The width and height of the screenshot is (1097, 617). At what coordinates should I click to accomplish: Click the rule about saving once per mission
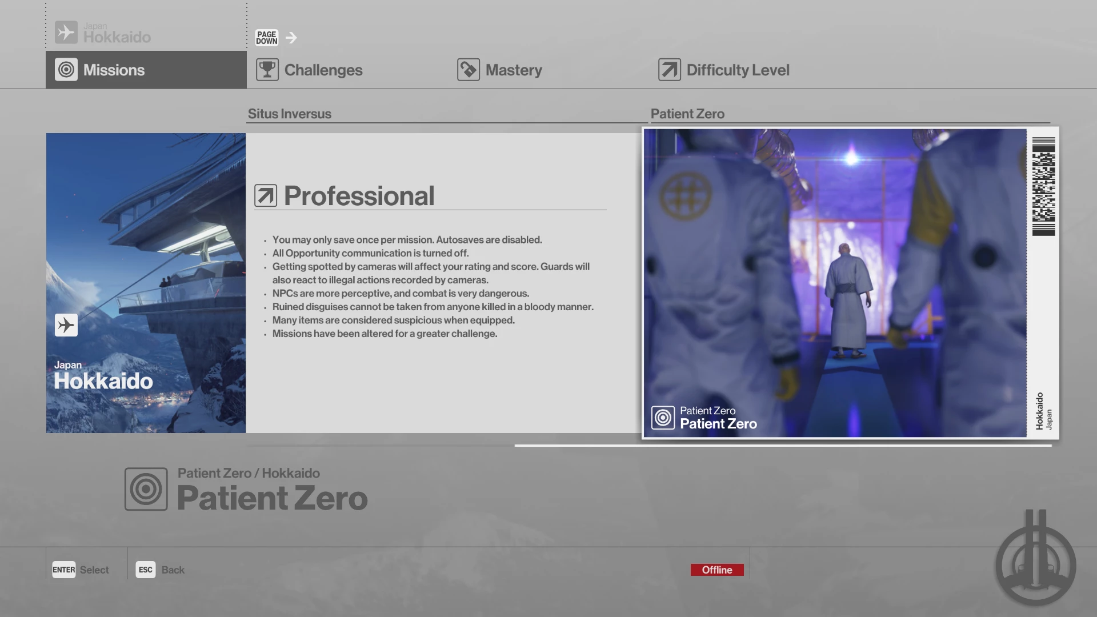407,240
